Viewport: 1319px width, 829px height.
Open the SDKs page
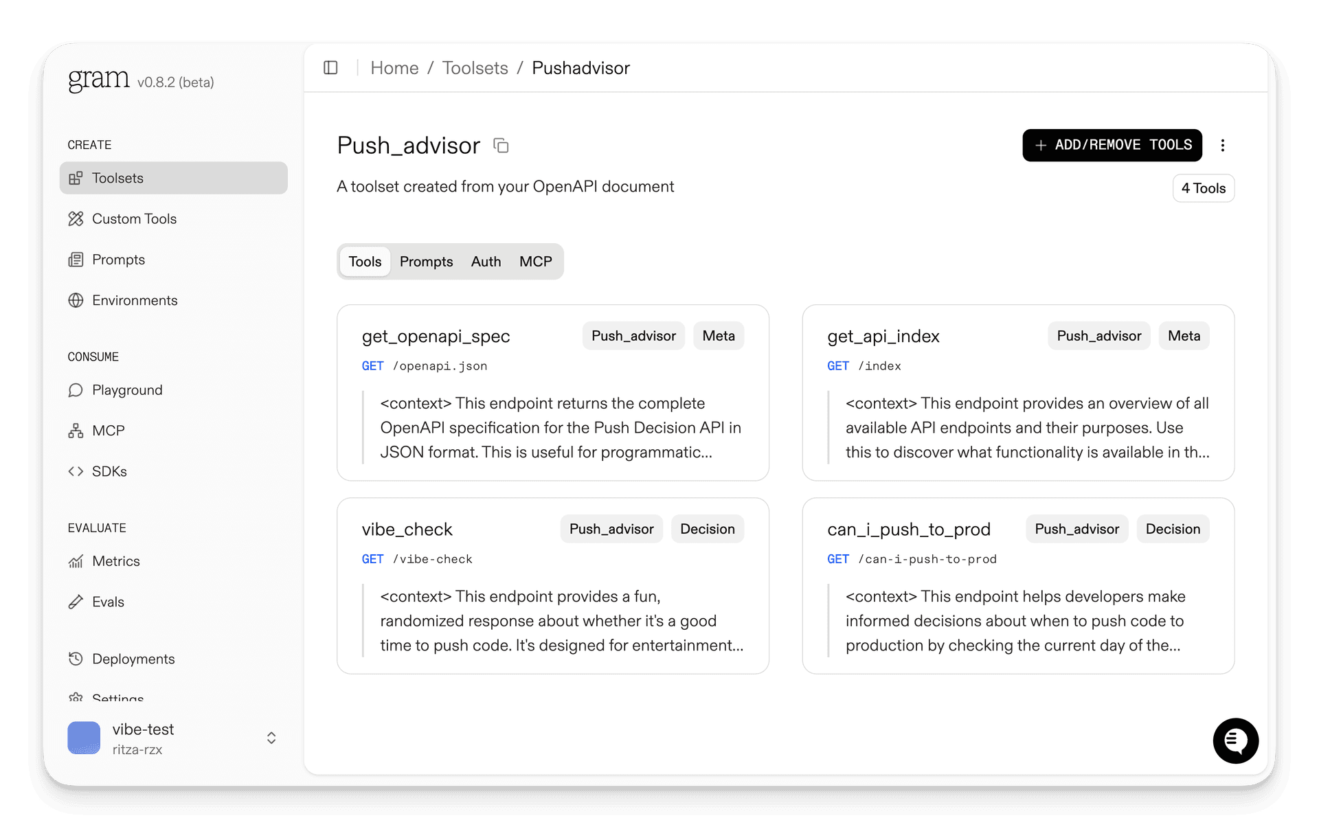tap(109, 471)
